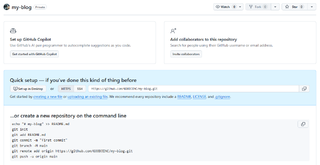Viewport: 320px width, 165px height.
Task: Switch to the SSH clone option
Action: (80, 89)
